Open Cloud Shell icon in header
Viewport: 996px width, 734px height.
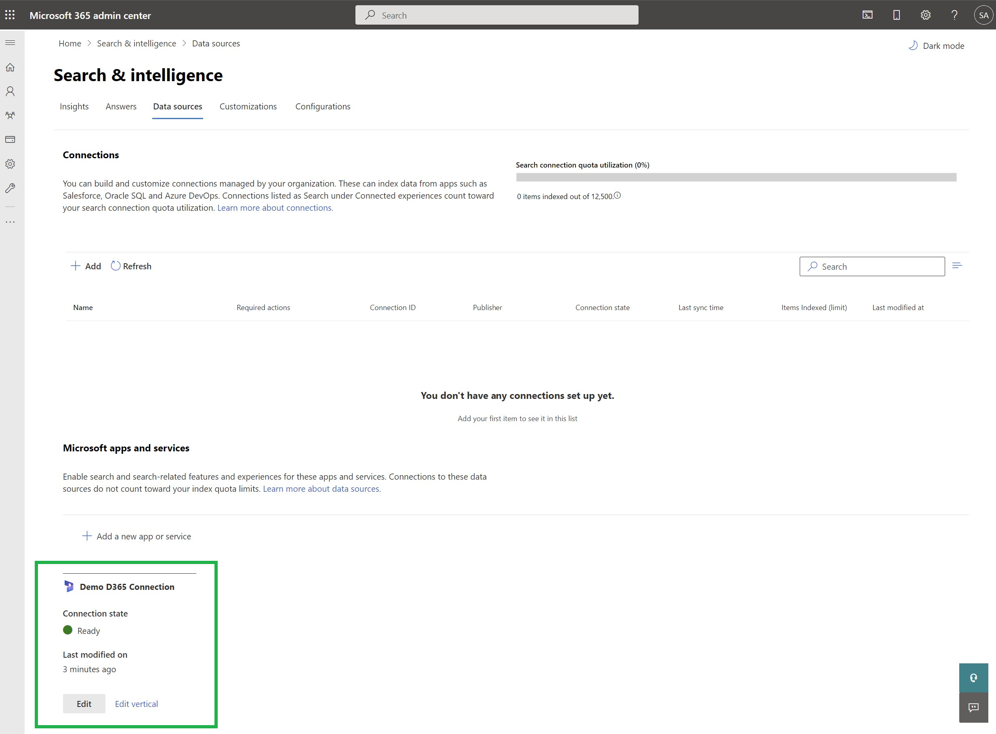point(867,15)
